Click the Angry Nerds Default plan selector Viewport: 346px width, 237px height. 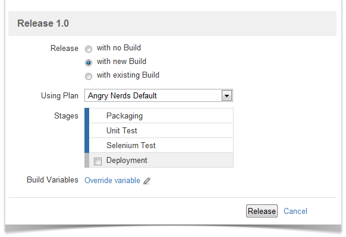point(159,95)
